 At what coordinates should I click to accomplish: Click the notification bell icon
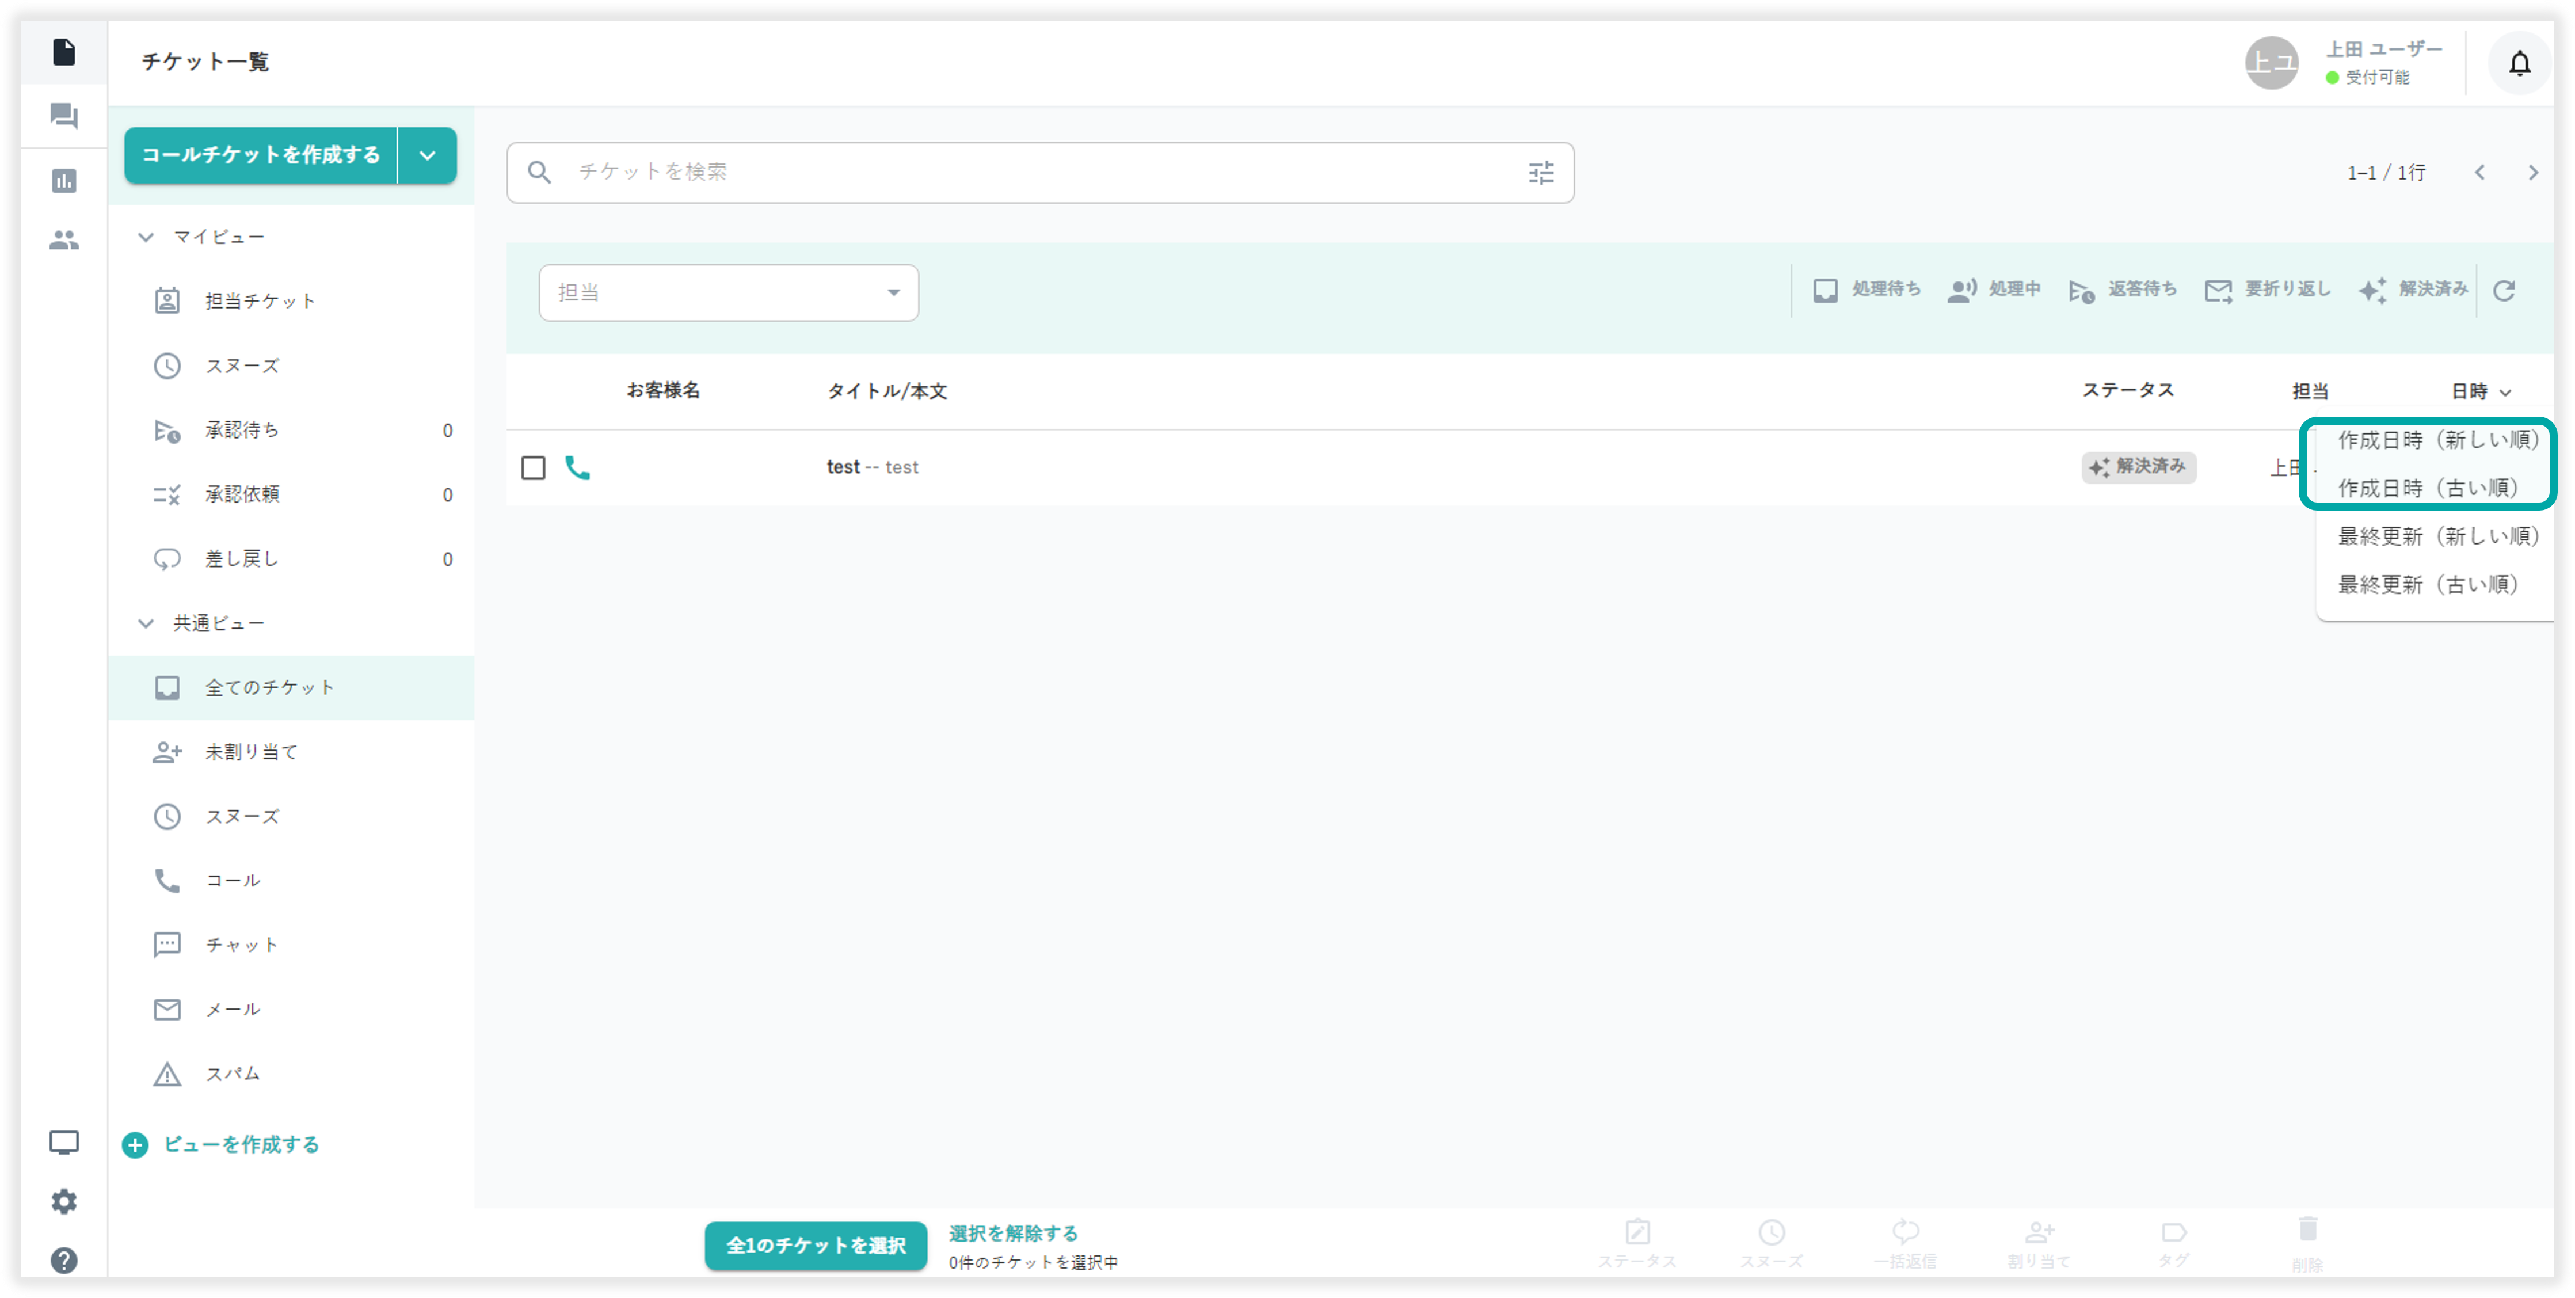pos(2519,64)
